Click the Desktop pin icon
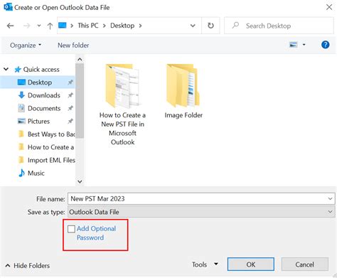The image size is (337, 278). [x=70, y=82]
